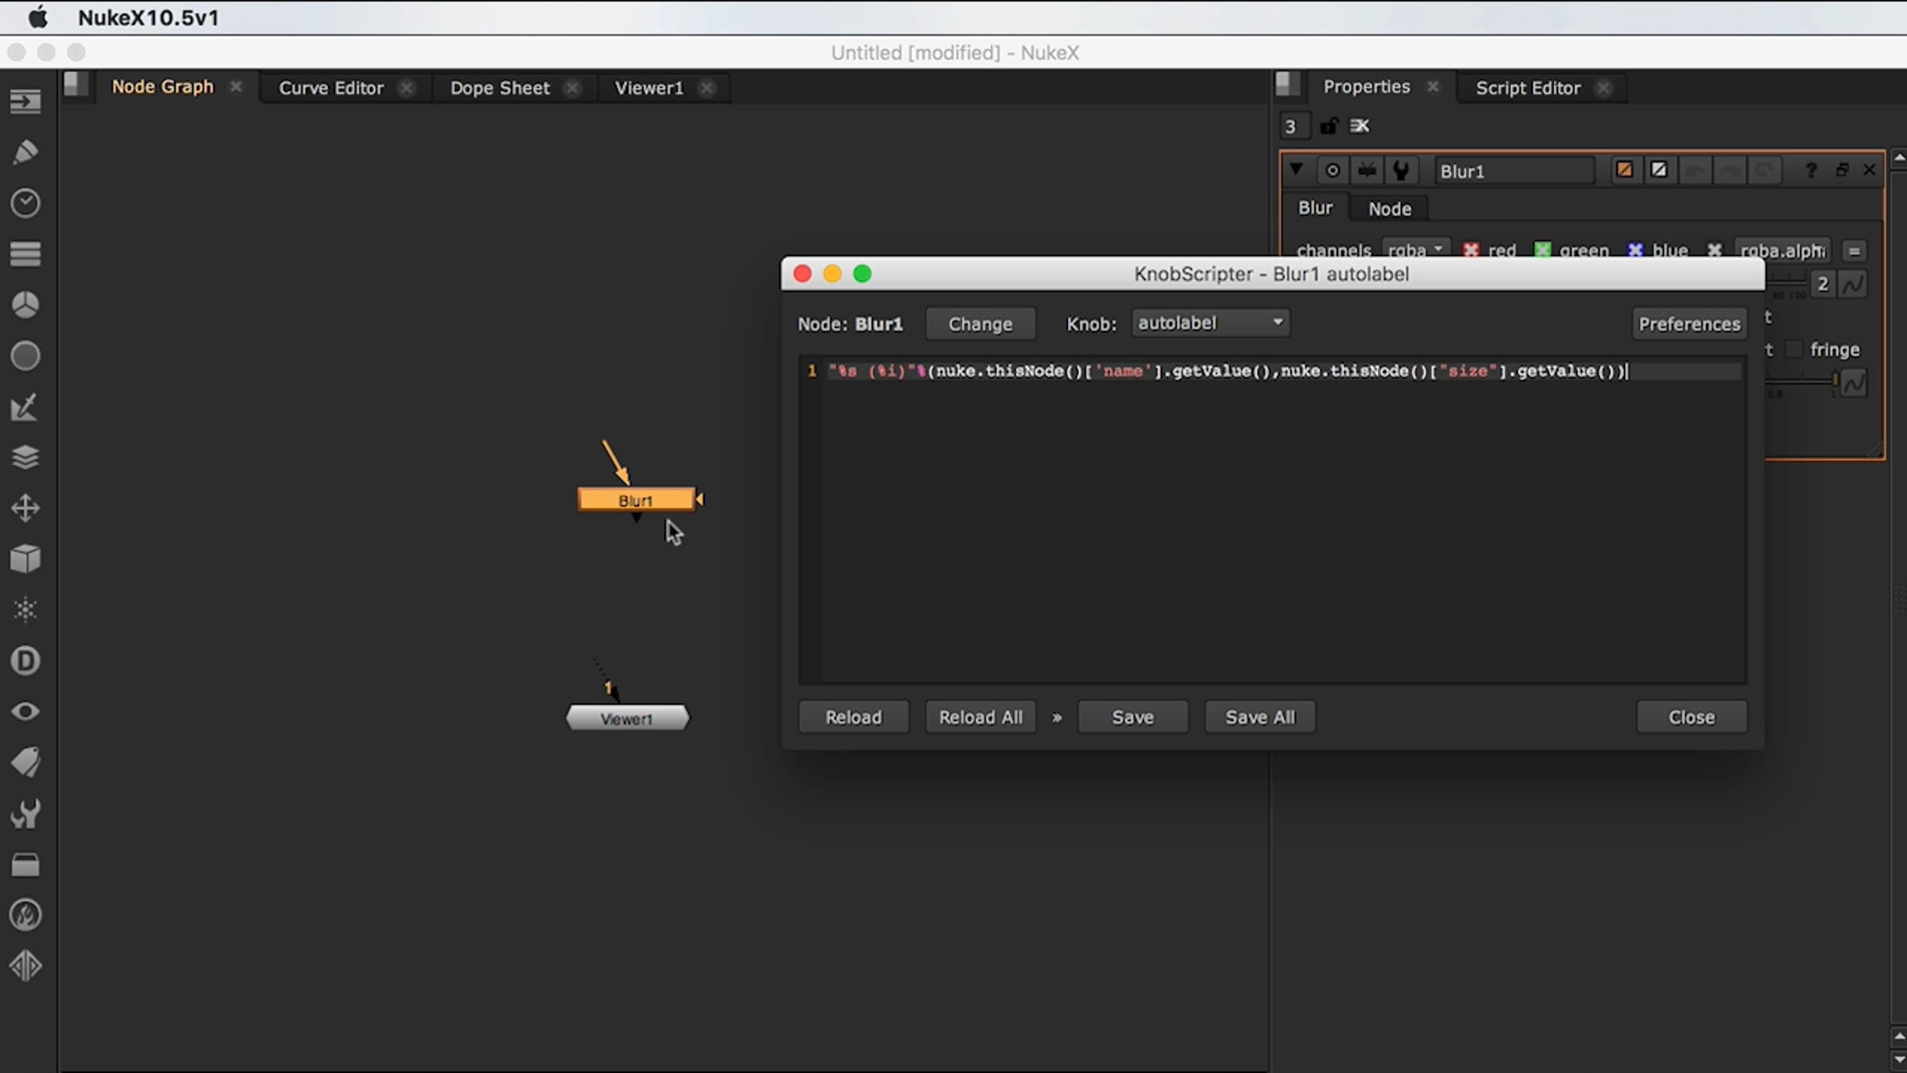Open the channels equals-sign menu button
Viewport: 1907px width, 1073px height.
click(1855, 251)
